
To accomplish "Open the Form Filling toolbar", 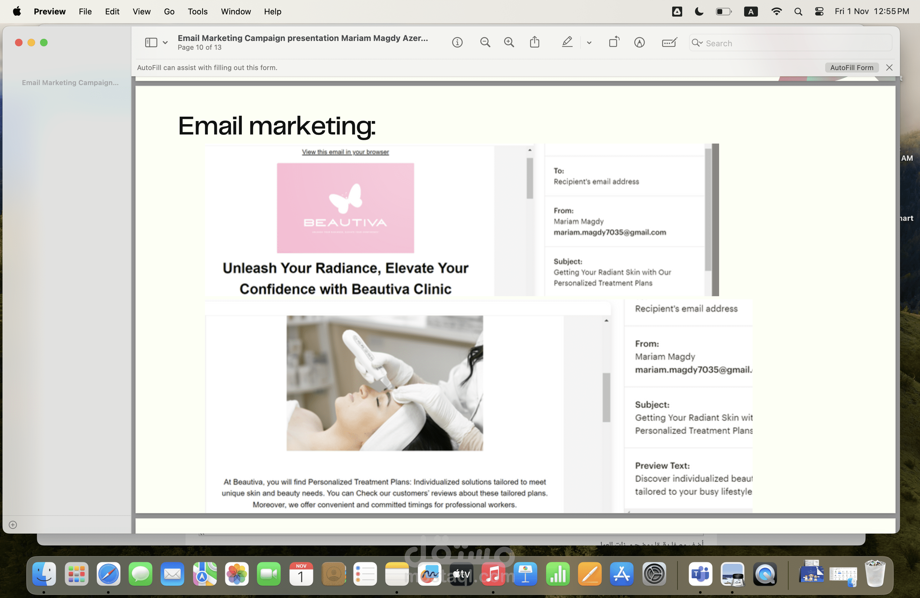I will 669,43.
